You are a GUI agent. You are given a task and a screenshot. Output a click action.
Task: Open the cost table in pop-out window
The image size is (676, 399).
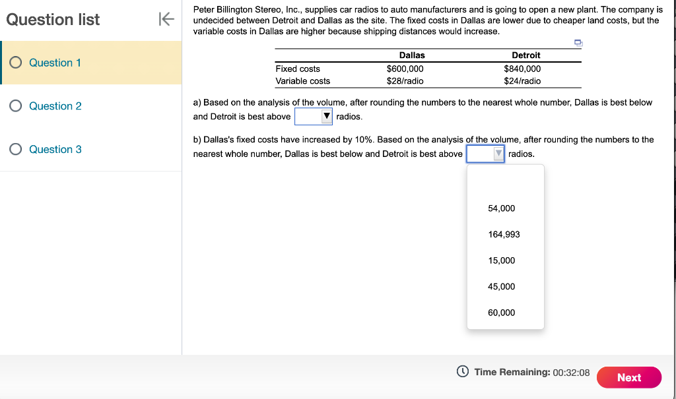[x=578, y=42]
